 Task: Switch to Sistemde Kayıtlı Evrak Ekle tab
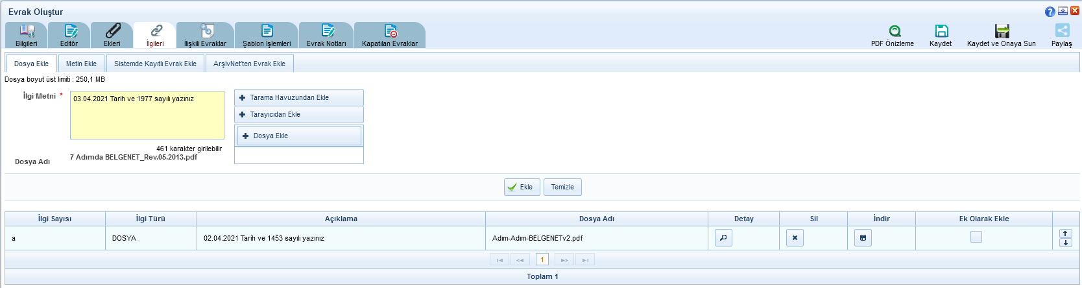pos(155,64)
